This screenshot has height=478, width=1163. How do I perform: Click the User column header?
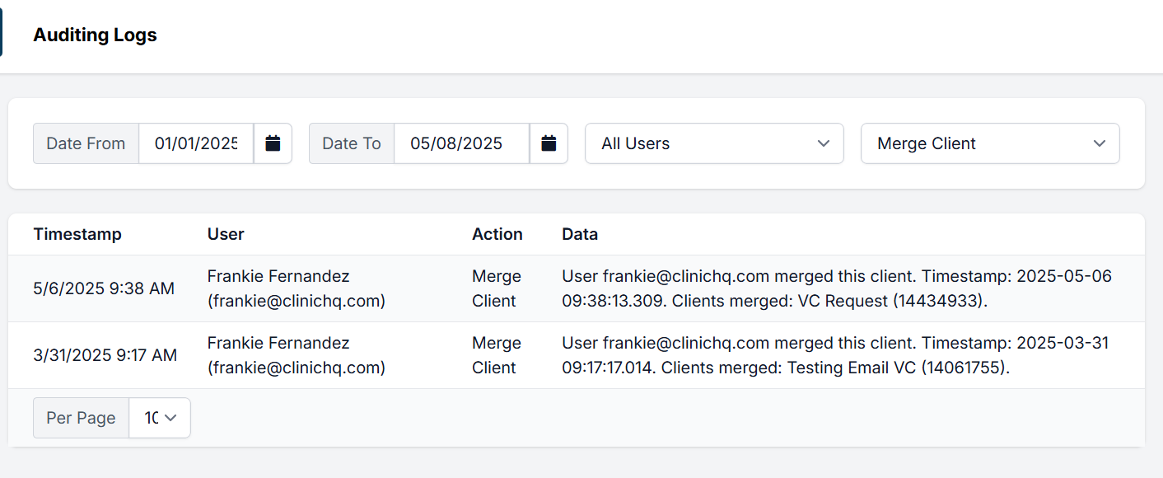coord(226,234)
